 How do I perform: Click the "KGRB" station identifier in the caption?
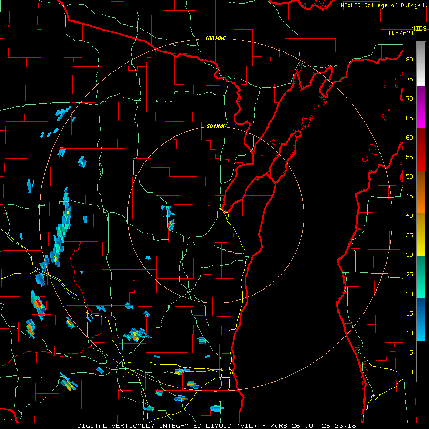(x=279, y=426)
